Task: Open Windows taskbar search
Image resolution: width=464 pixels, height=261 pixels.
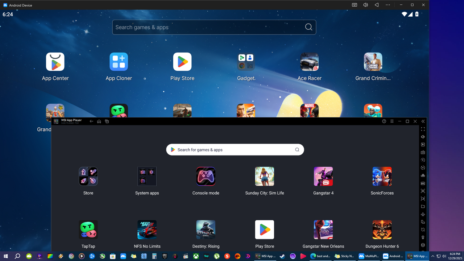Action: (17, 256)
